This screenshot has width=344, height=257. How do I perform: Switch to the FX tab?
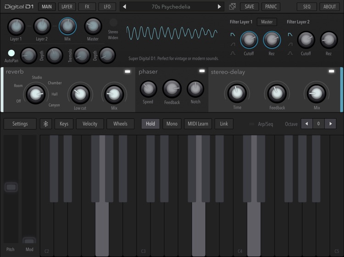[87, 7]
